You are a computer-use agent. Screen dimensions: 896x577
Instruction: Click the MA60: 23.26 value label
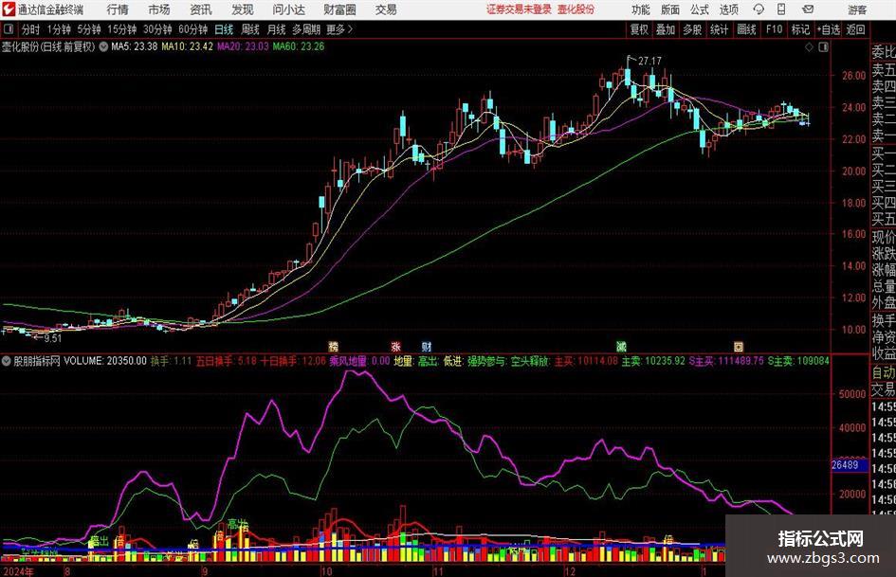pyautogui.click(x=299, y=46)
